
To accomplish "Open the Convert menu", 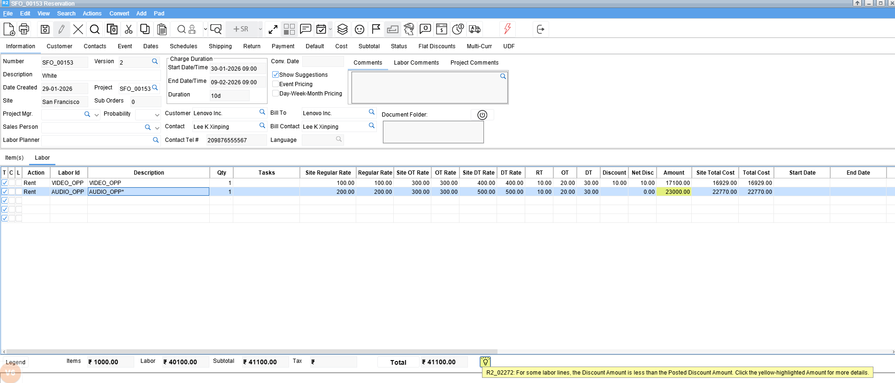I will pyautogui.click(x=119, y=14).
